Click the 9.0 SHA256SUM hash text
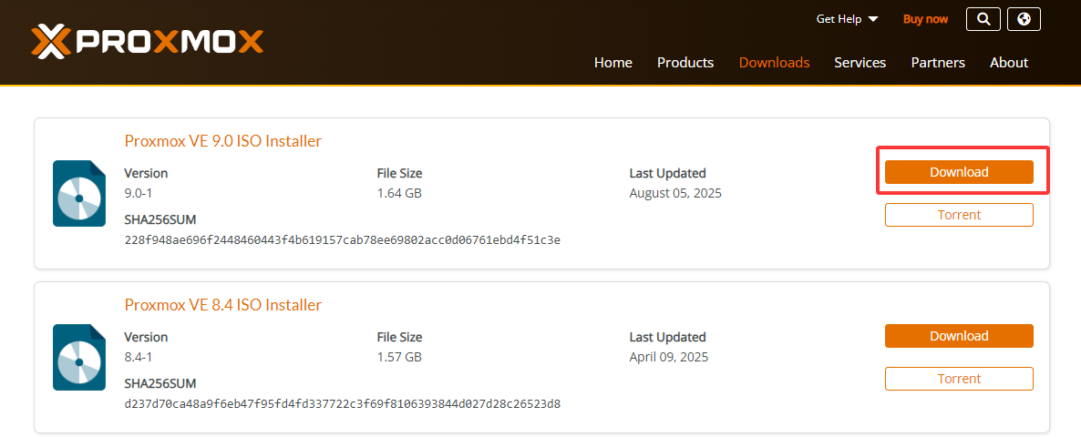1081x437 pixels. [342, 239]
